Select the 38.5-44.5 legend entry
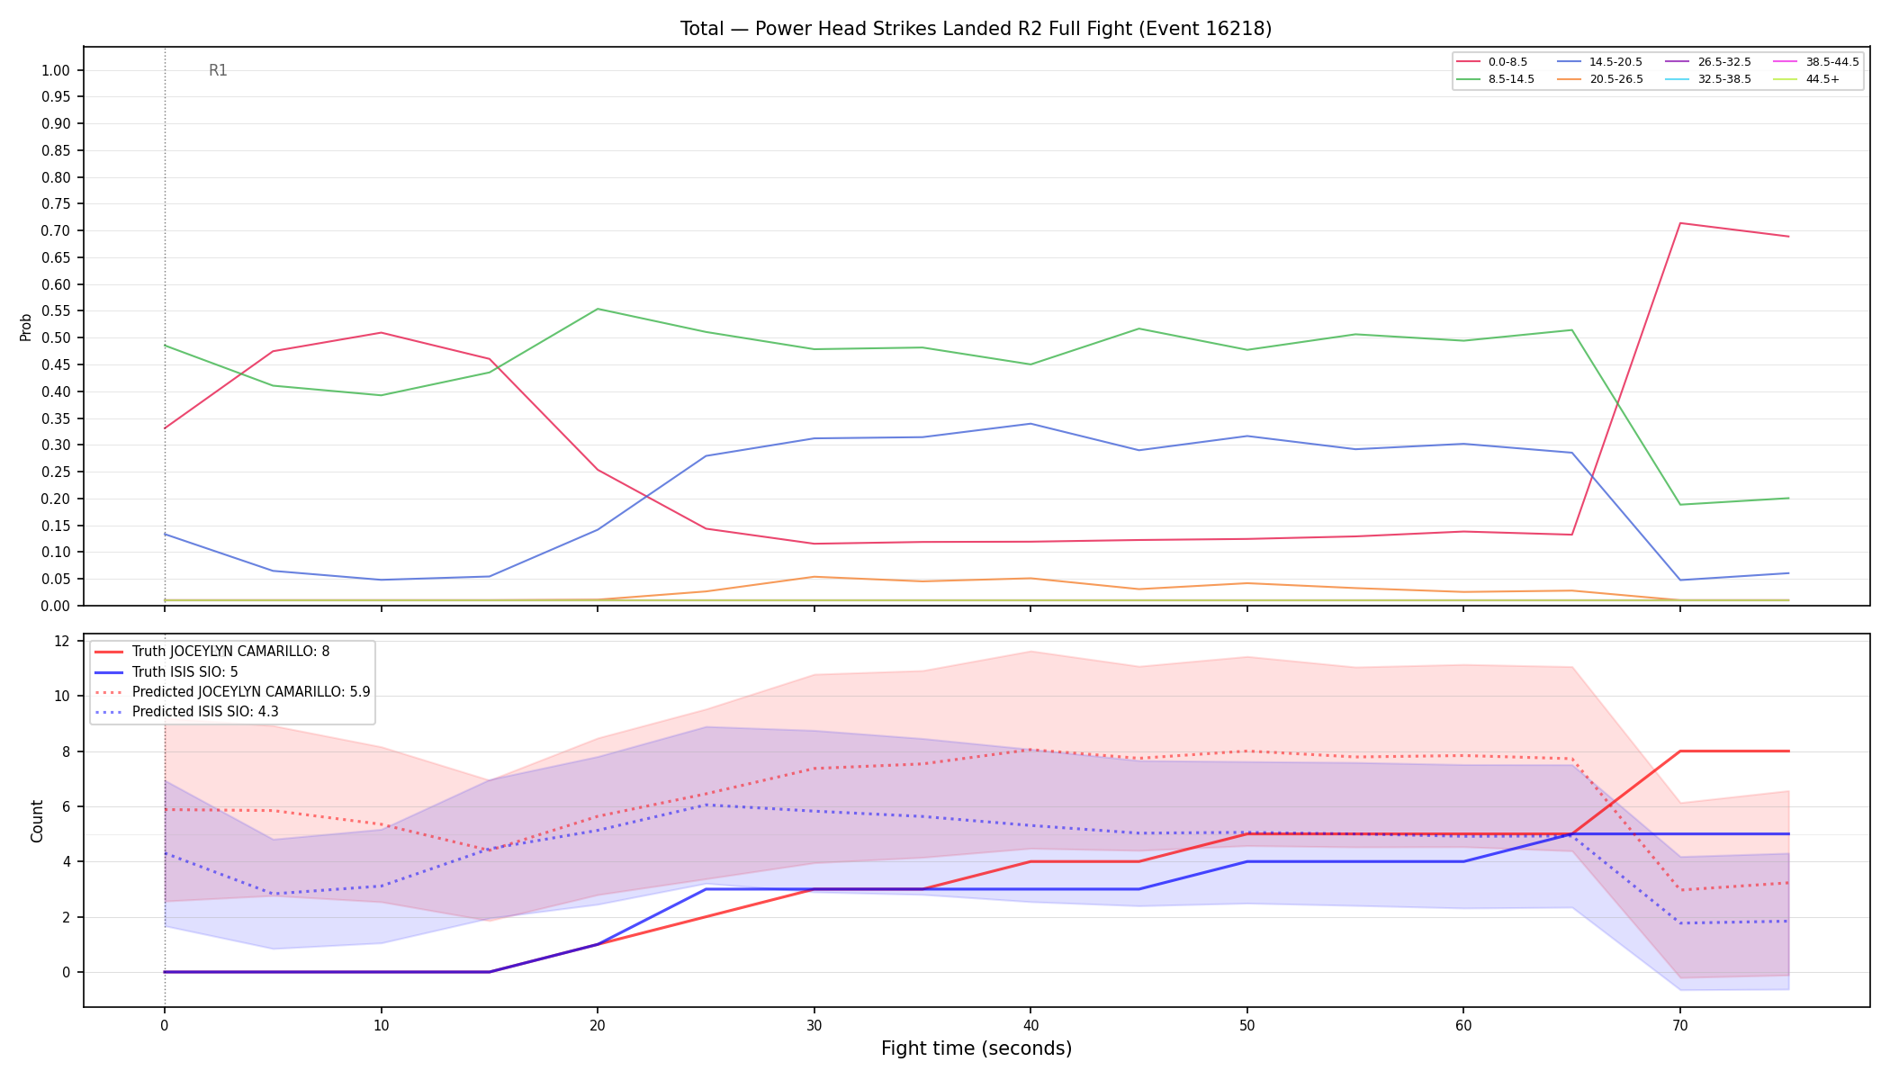Image resolution: width=1890 pixels, height=1080 pixels. (1817, 62)
